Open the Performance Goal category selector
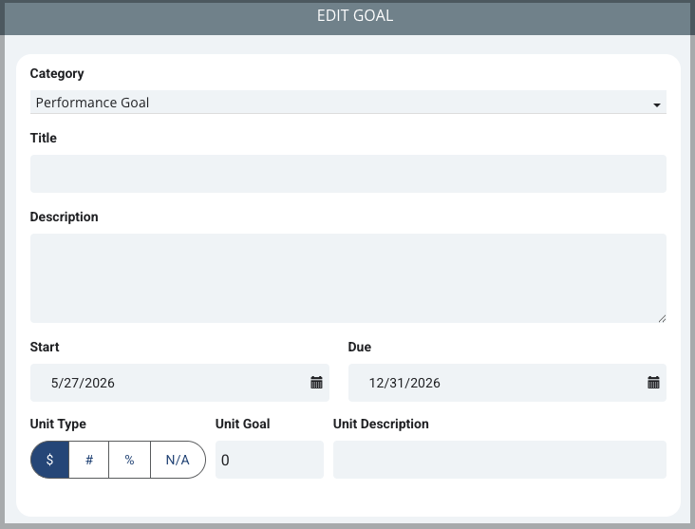695x529 pixels. [347, 103]
